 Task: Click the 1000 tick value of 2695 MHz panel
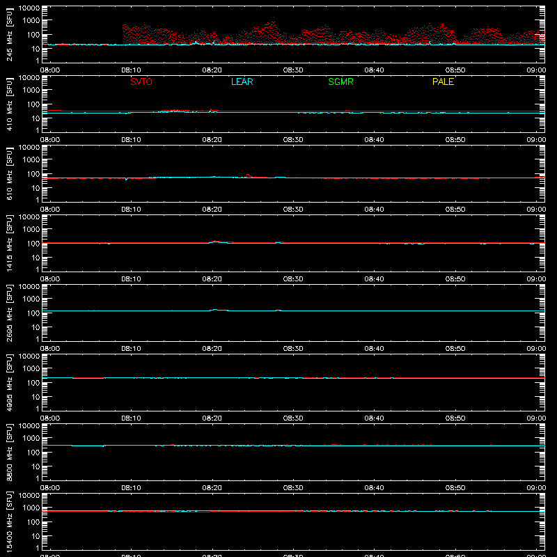tap(31, 299)
